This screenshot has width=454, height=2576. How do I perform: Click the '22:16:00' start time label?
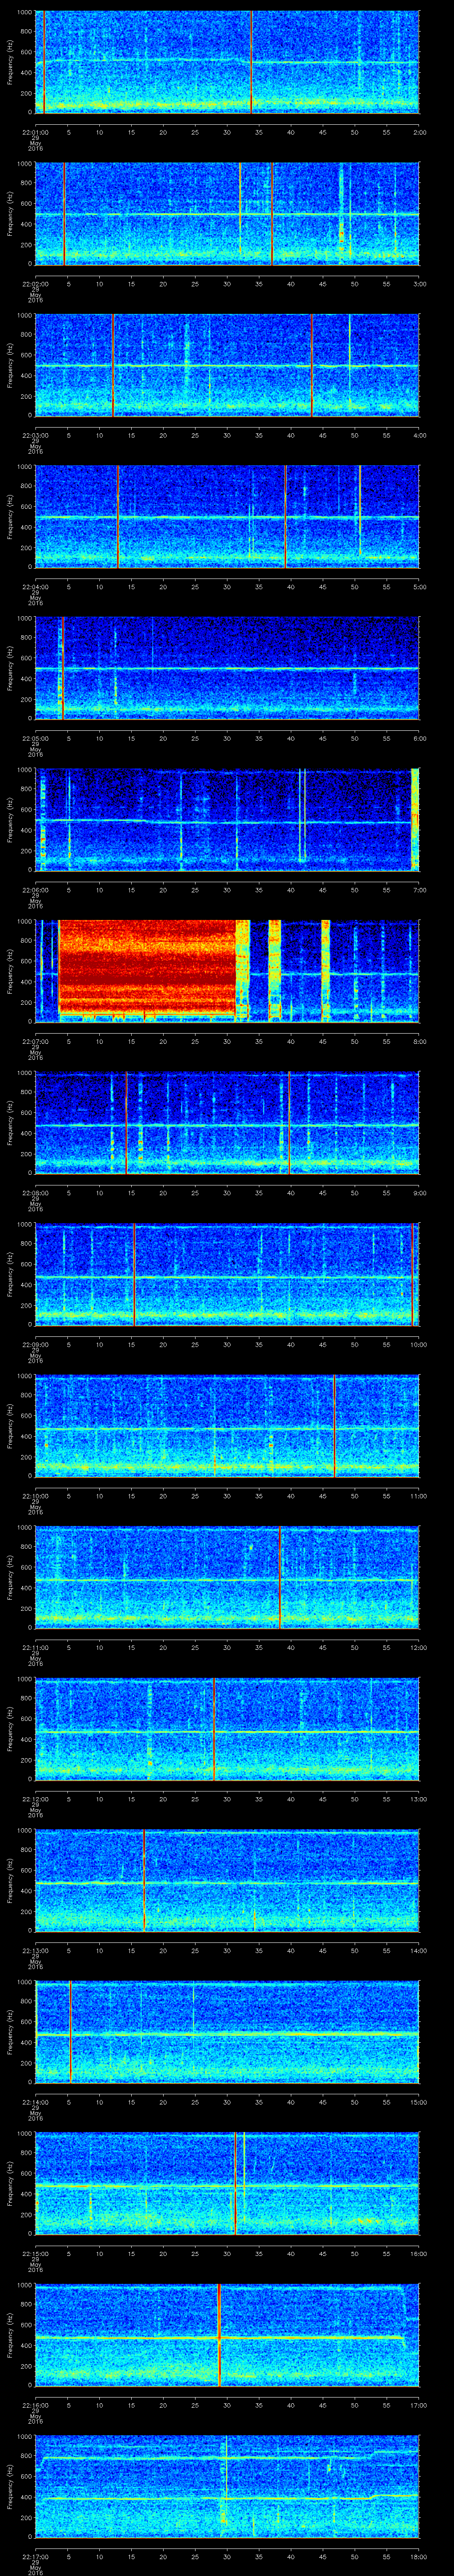pyautogui.click(x=35, y=2405)
